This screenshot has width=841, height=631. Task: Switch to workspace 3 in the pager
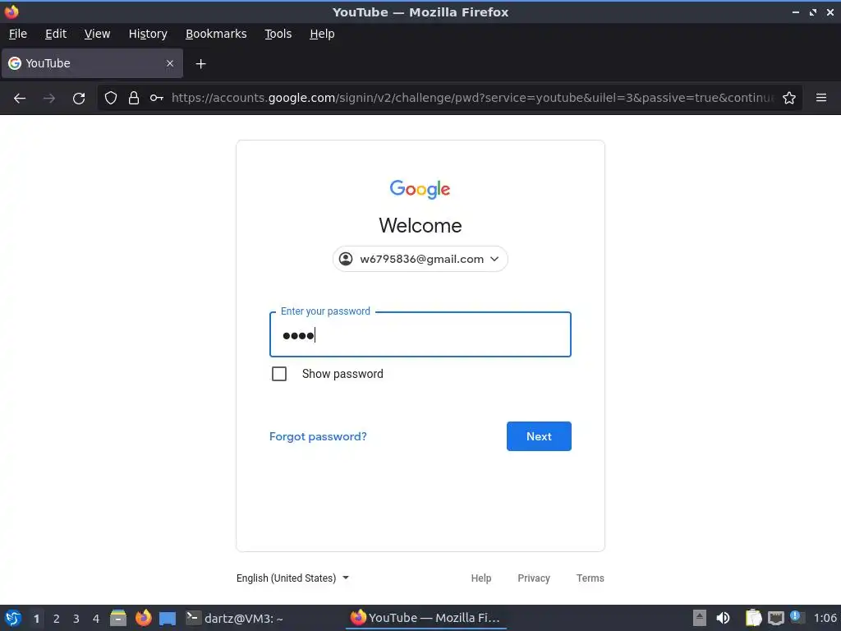pyautogui.click(x=76, y=619)
